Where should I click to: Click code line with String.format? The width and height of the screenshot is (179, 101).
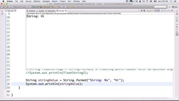[x=75, y=80]
